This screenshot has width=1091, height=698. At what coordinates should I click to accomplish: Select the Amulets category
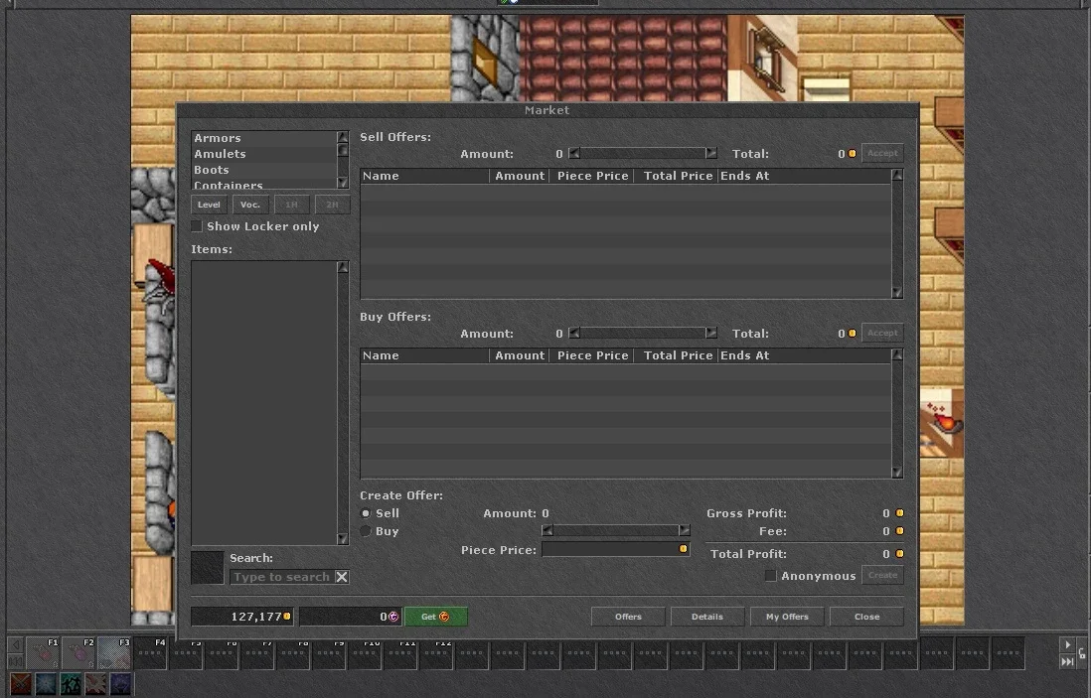coord(263,154)
